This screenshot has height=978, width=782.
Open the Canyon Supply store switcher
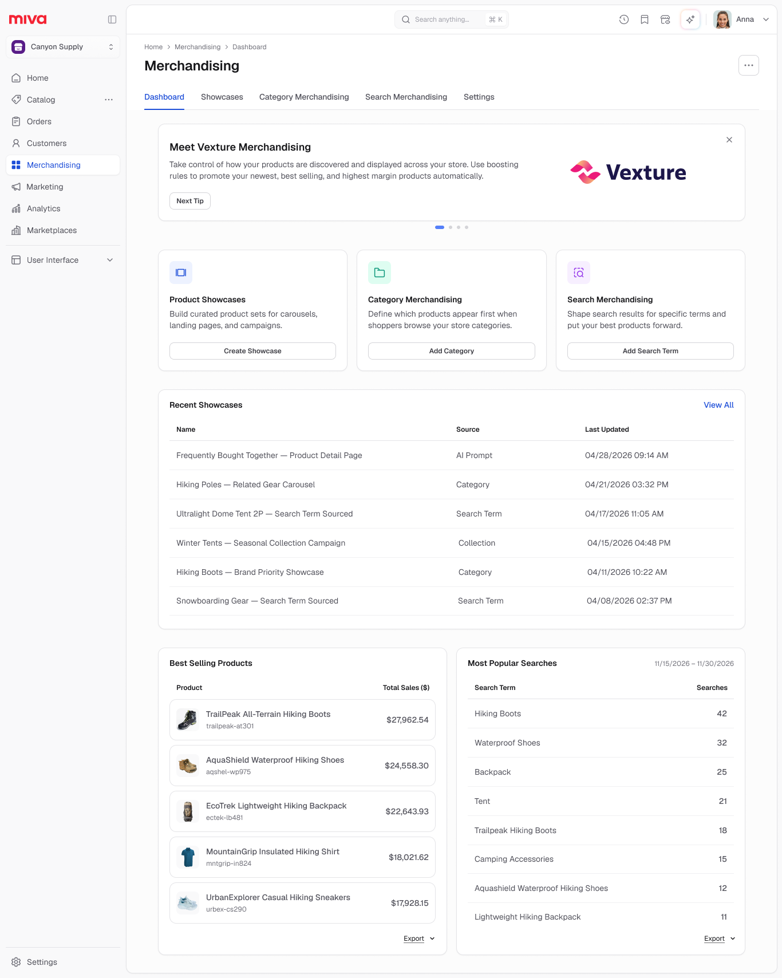point(63,47)
